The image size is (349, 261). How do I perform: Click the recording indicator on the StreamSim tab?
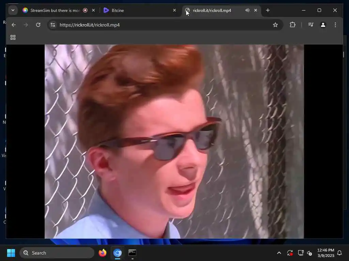[85, 10]
